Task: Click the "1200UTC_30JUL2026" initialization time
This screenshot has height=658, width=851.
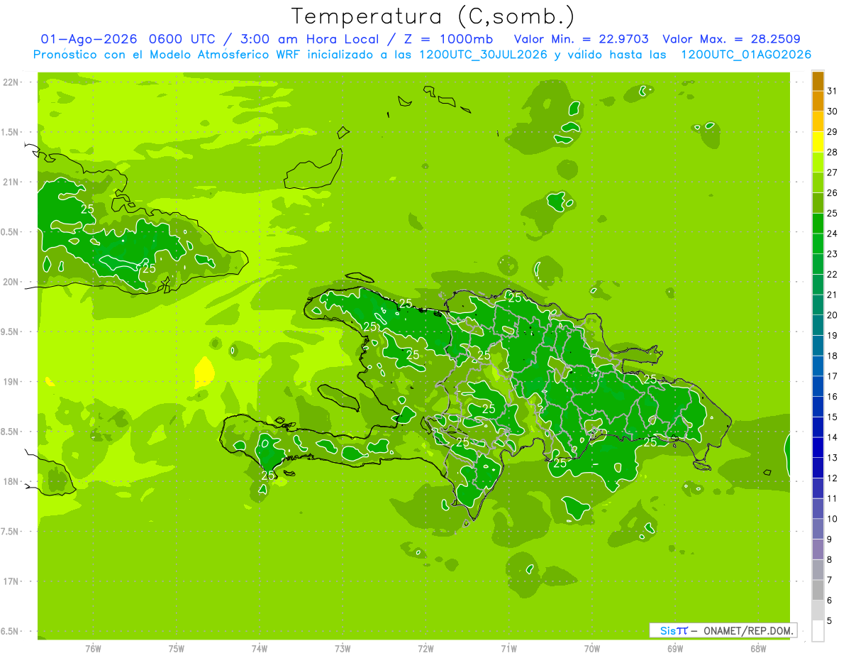Action: (x=483, y=55)
